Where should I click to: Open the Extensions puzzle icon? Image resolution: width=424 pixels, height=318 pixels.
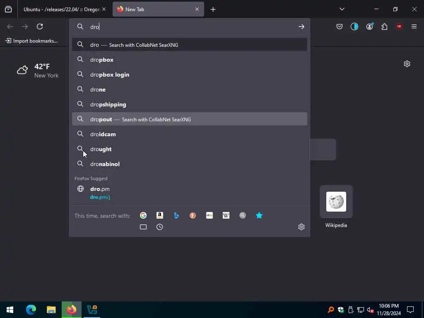pos(384,26)
